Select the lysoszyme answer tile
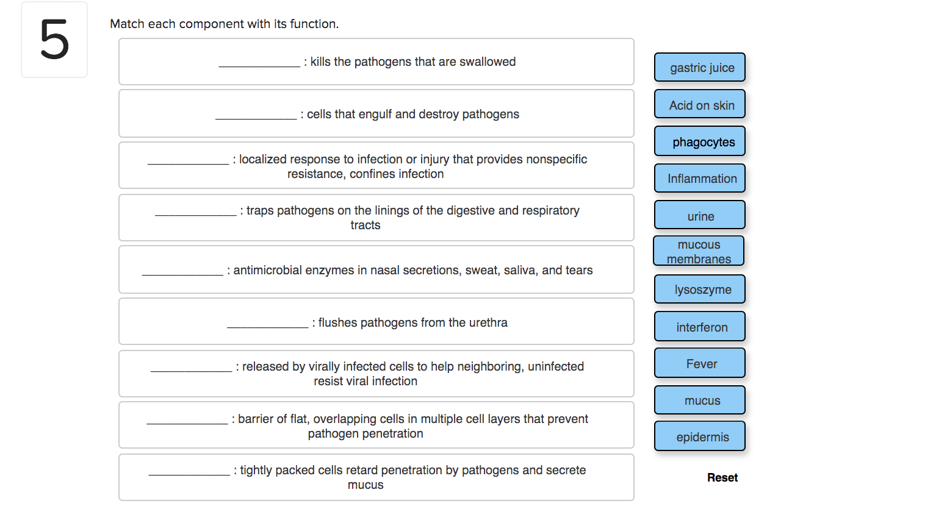Screen dimensions: 947x523 click(700, 290)
